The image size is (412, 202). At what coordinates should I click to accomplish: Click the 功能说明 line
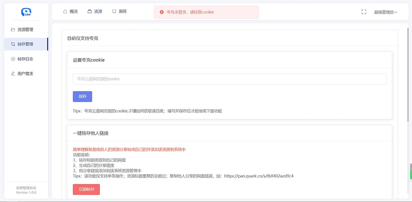(81, 155)
